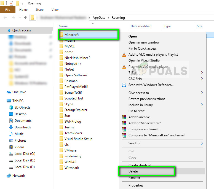
Task: Open the recent locations dropdown arrow
Action: [x=20, y=18]
